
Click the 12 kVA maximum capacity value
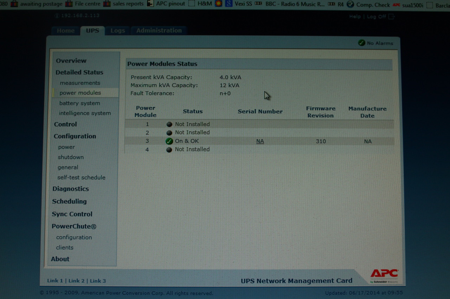pos(229,85)
